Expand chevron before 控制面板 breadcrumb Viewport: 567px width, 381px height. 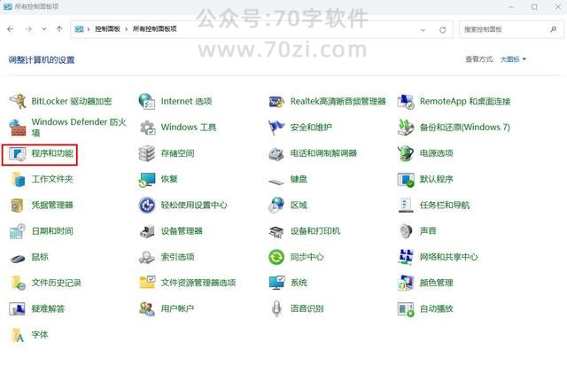(89, 29)
